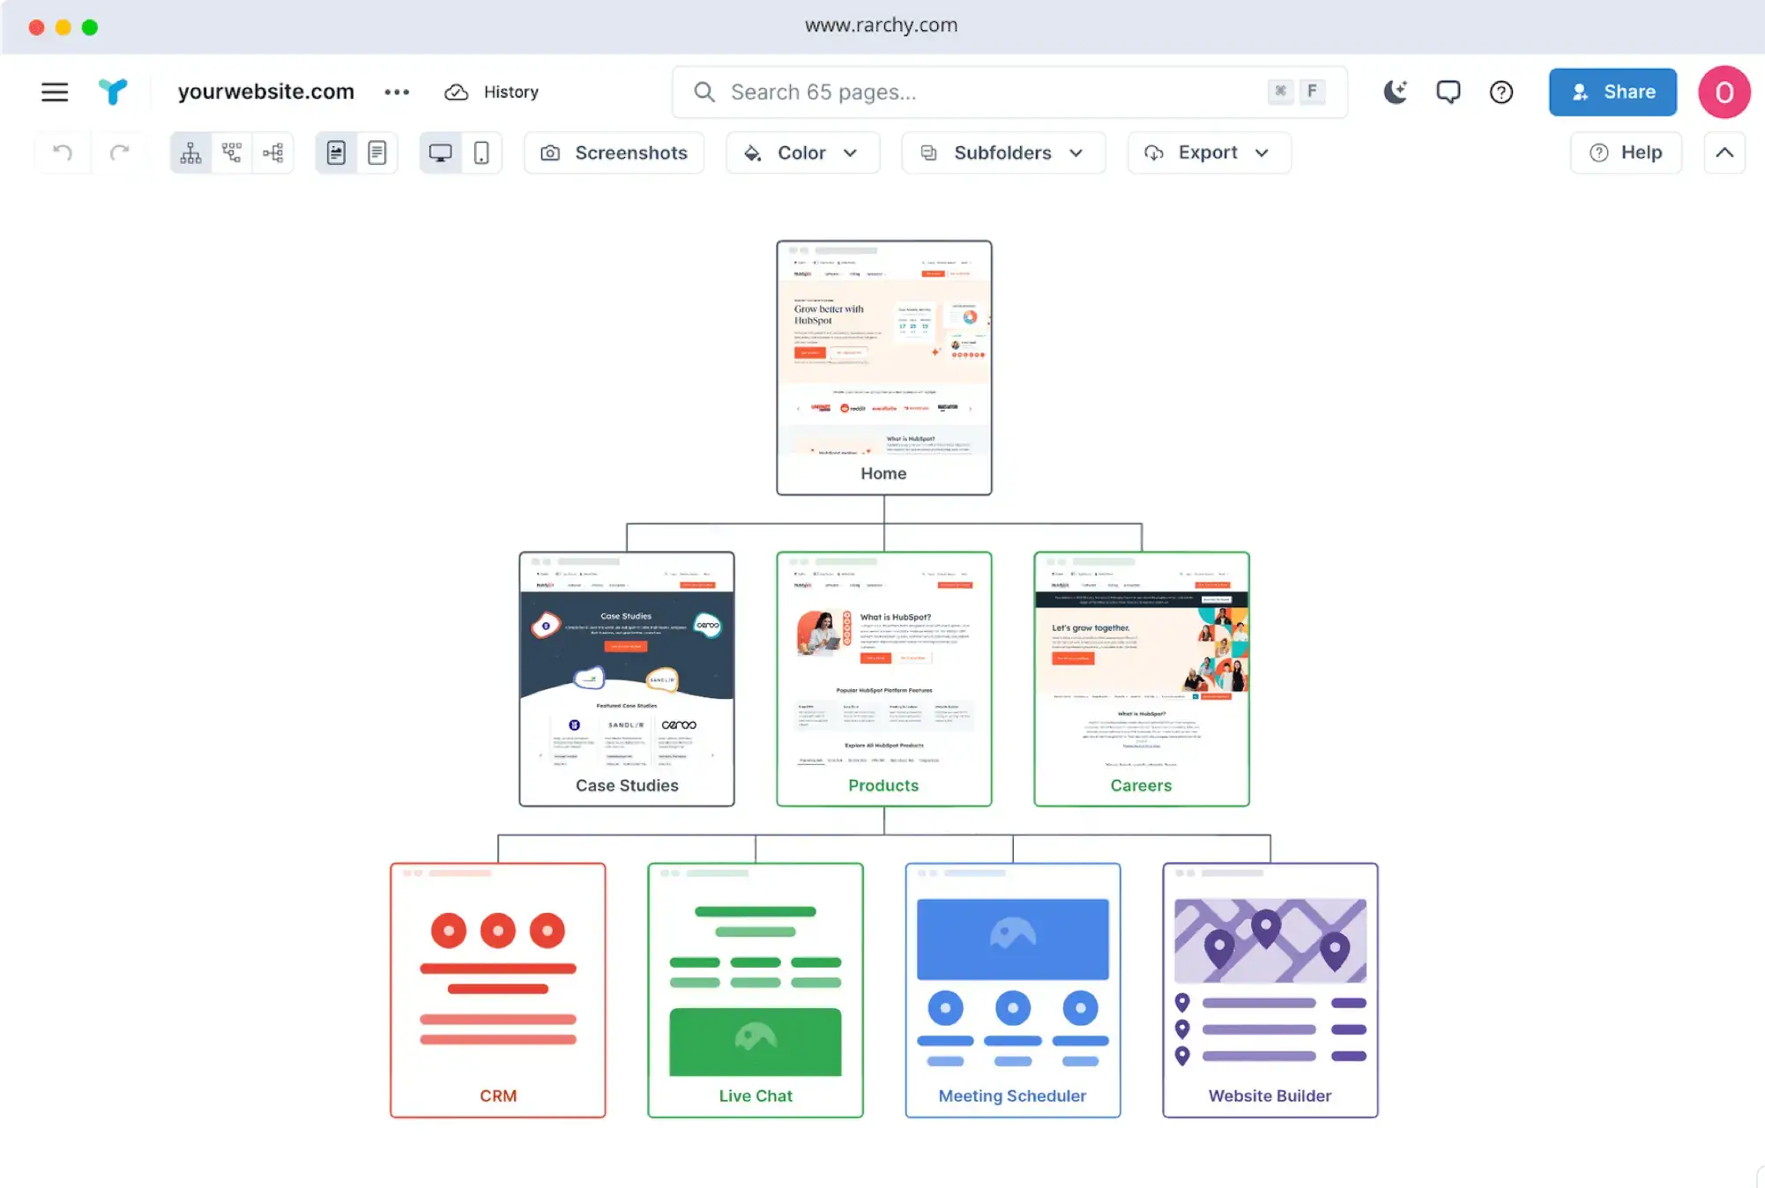Click the redo arrow icon
Viewport: 1765px width, 1188px height.
(119, 152)
